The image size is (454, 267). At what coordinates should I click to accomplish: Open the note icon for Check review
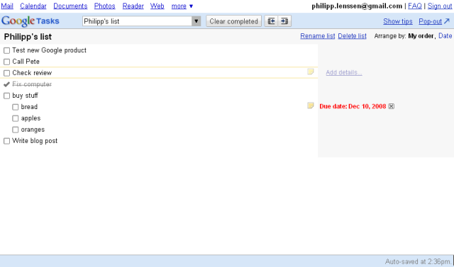(311, 72)
